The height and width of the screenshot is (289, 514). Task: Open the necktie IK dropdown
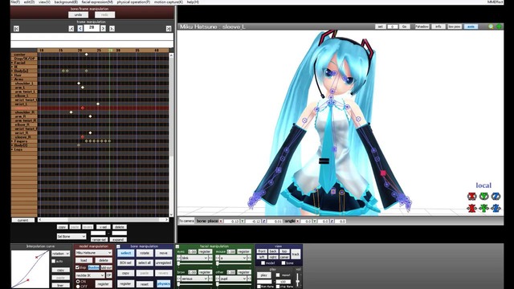click(90, 275)
